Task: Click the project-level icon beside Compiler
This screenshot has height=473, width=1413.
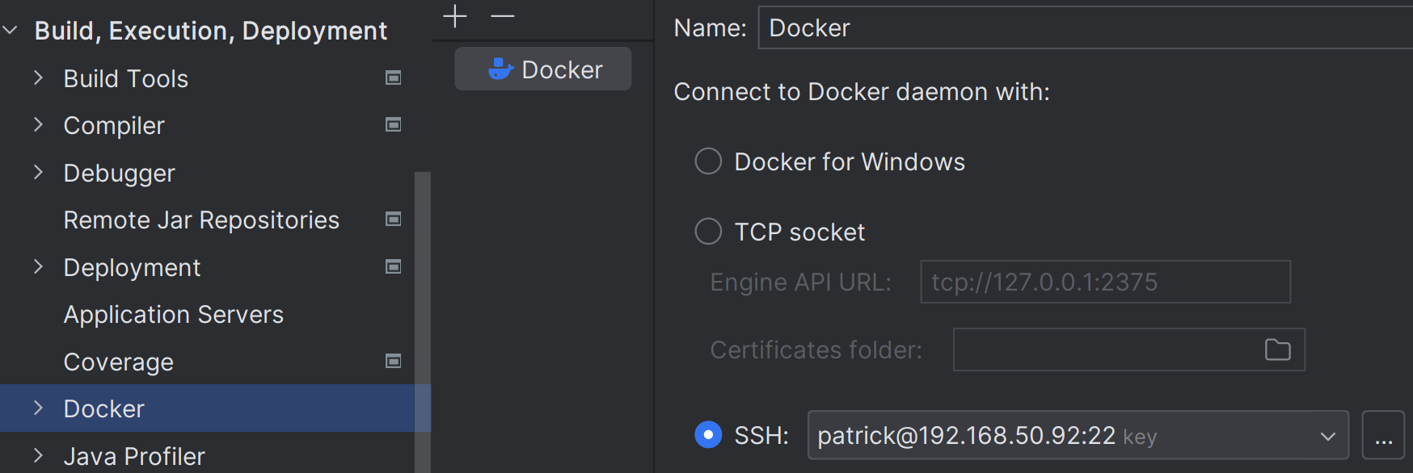Action: point(394,125)
